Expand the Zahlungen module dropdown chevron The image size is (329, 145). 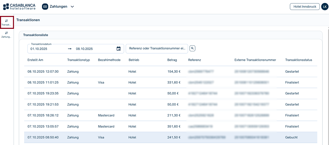coord(72,7)
